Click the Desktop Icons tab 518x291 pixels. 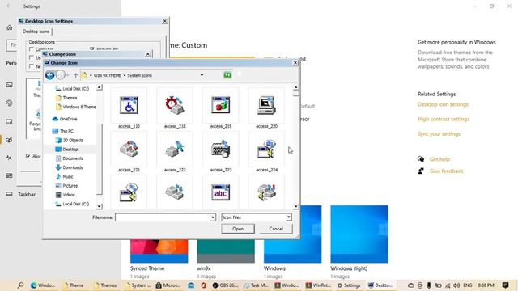(x=36, y=32)
